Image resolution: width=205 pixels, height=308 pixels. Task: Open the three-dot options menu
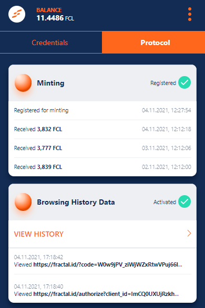[x=190, y=14]
